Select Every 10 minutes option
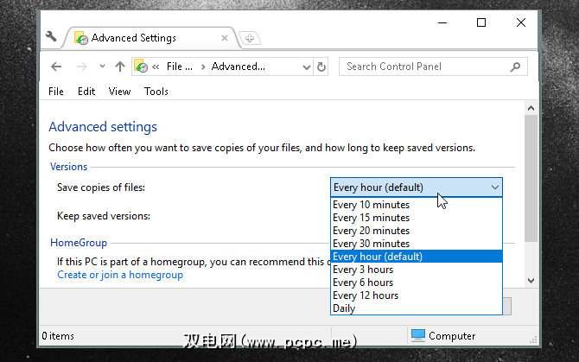This screenshot has width=579, height=362. 372,205
